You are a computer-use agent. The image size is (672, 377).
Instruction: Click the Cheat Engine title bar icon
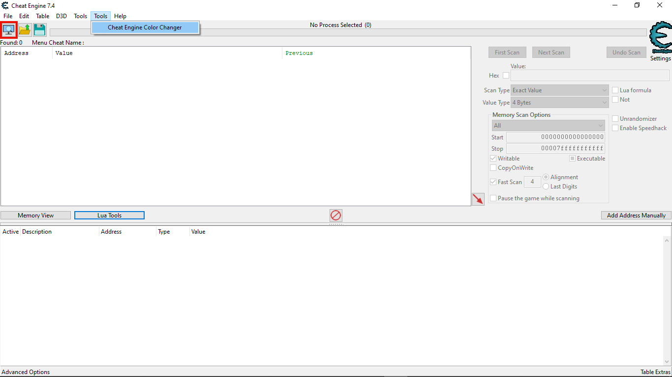click(x=5, y=5)
